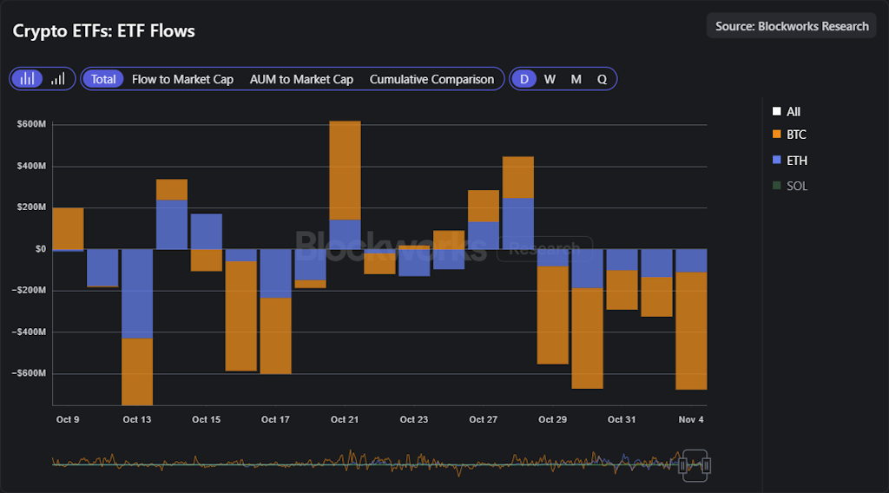Select the Total tab
Viewport: 889px width, 493px height.
pos(103,79)
